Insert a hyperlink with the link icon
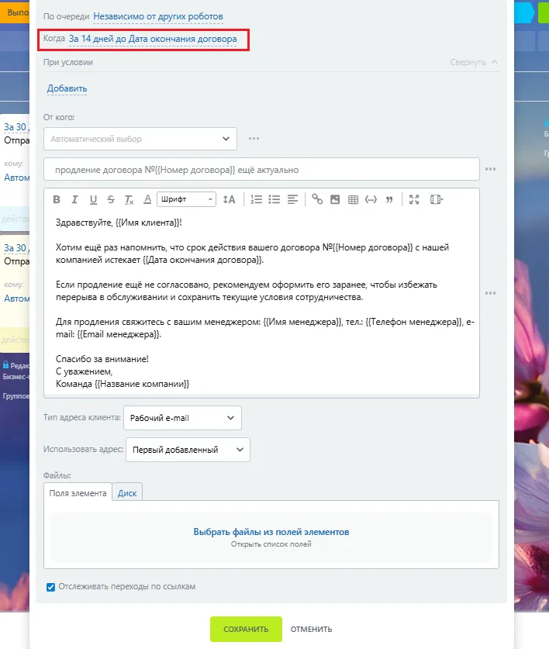The width and height of the screenshot is (549, 649). coord(317,199)
